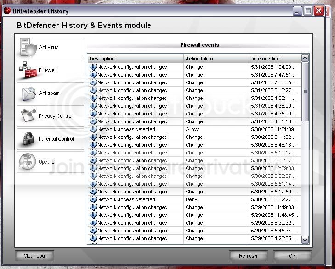Click info icon for 5/30/2008 6:22:57 event
This screenshot has height=269, width=335.
(93, 176)
